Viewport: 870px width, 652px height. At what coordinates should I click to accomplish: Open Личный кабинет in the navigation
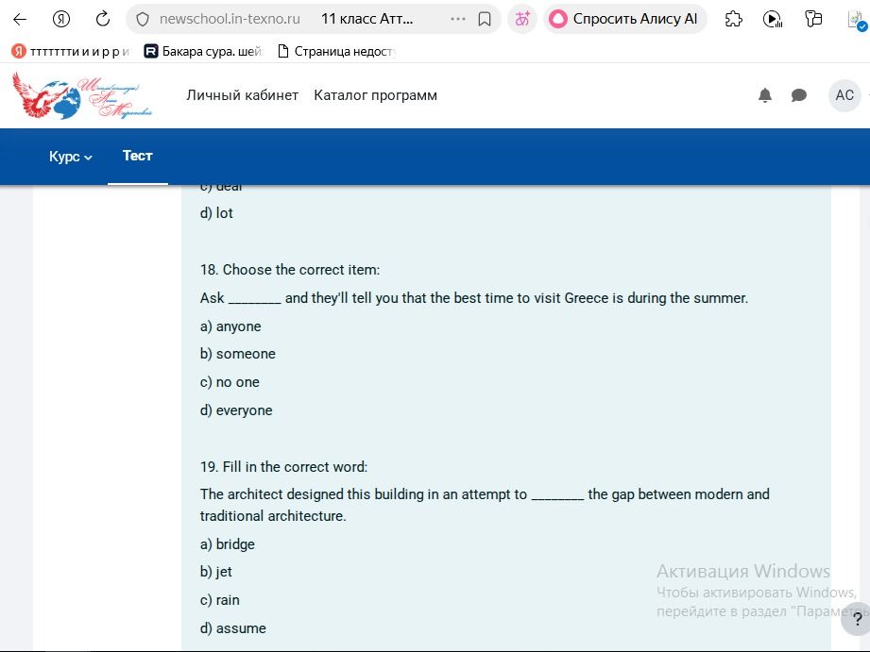[x=243, y=95]
